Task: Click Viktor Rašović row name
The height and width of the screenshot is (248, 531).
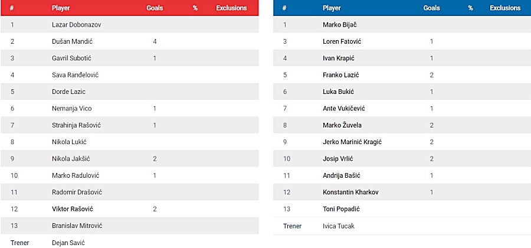Action: (x=72, y=209)
